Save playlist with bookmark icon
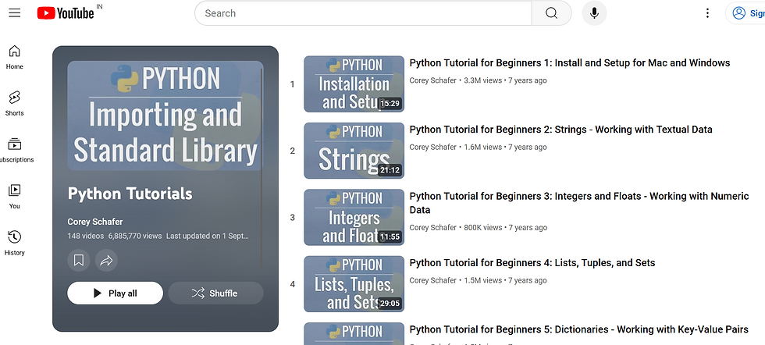Screen dimensions: 765x345 tap(79, 260)
